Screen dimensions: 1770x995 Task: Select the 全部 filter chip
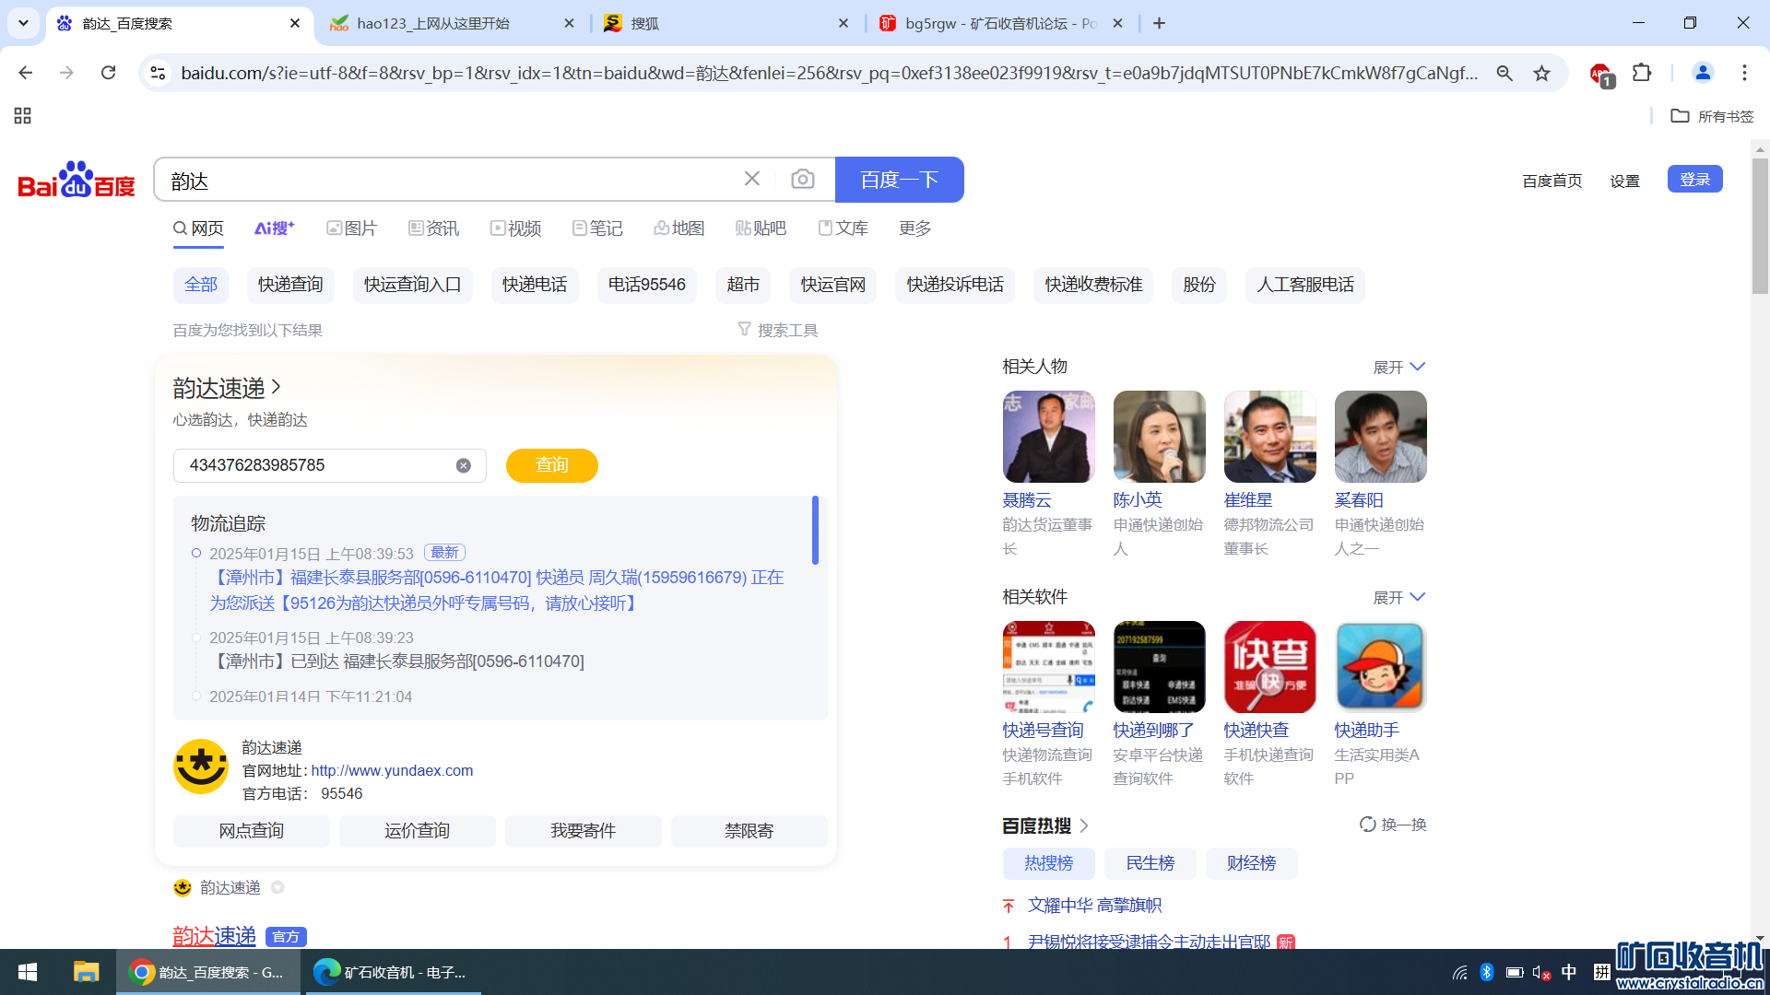[x=201, y=285]
